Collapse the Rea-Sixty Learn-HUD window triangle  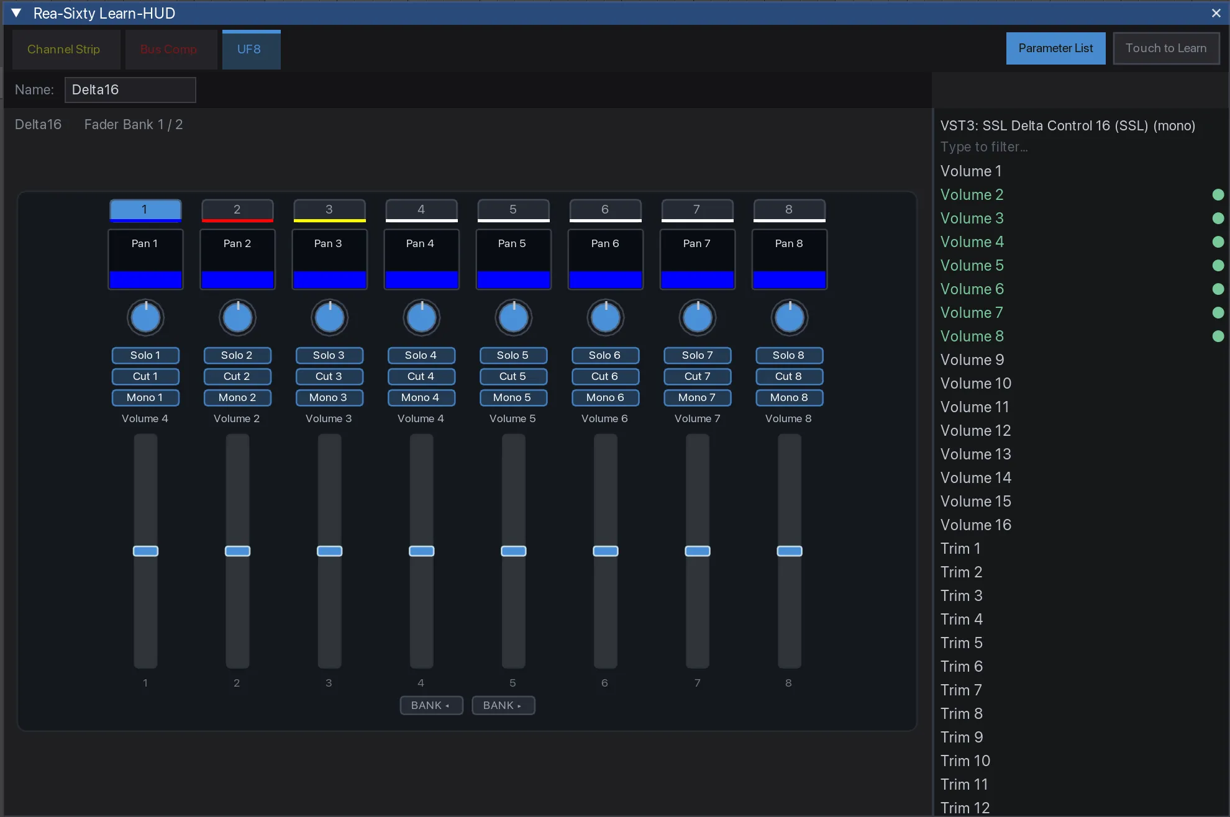click(17, 12)
